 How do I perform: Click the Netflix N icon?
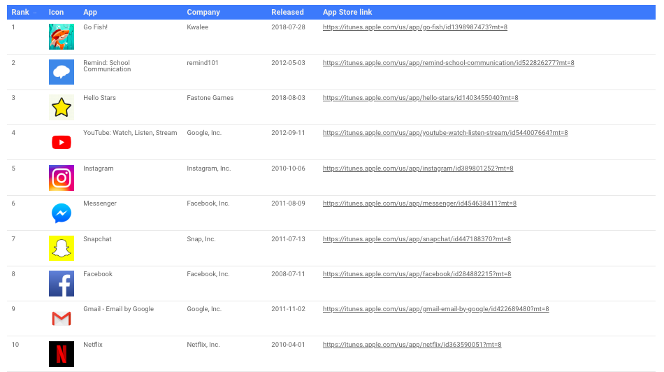62,355
